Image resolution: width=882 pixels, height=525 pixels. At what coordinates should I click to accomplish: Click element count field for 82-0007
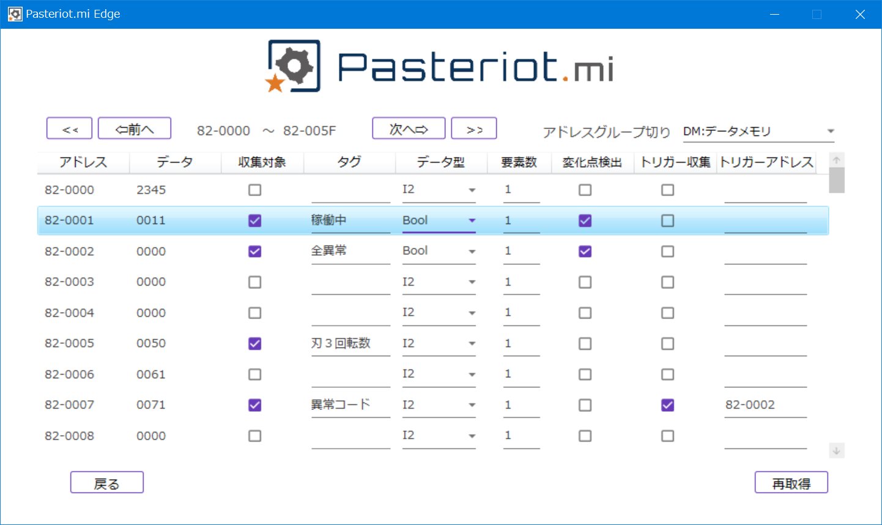click(522, 405)
